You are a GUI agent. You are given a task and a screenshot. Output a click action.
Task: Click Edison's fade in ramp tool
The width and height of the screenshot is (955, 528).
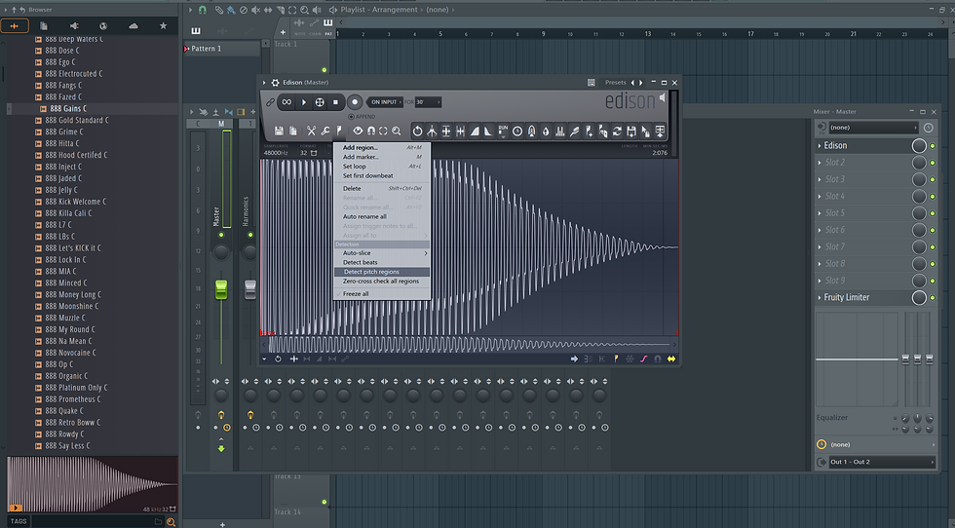[x=475, y=131]
